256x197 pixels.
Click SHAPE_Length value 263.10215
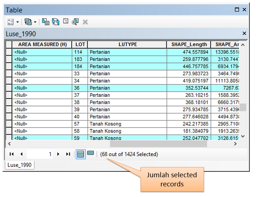coord(197,95)
